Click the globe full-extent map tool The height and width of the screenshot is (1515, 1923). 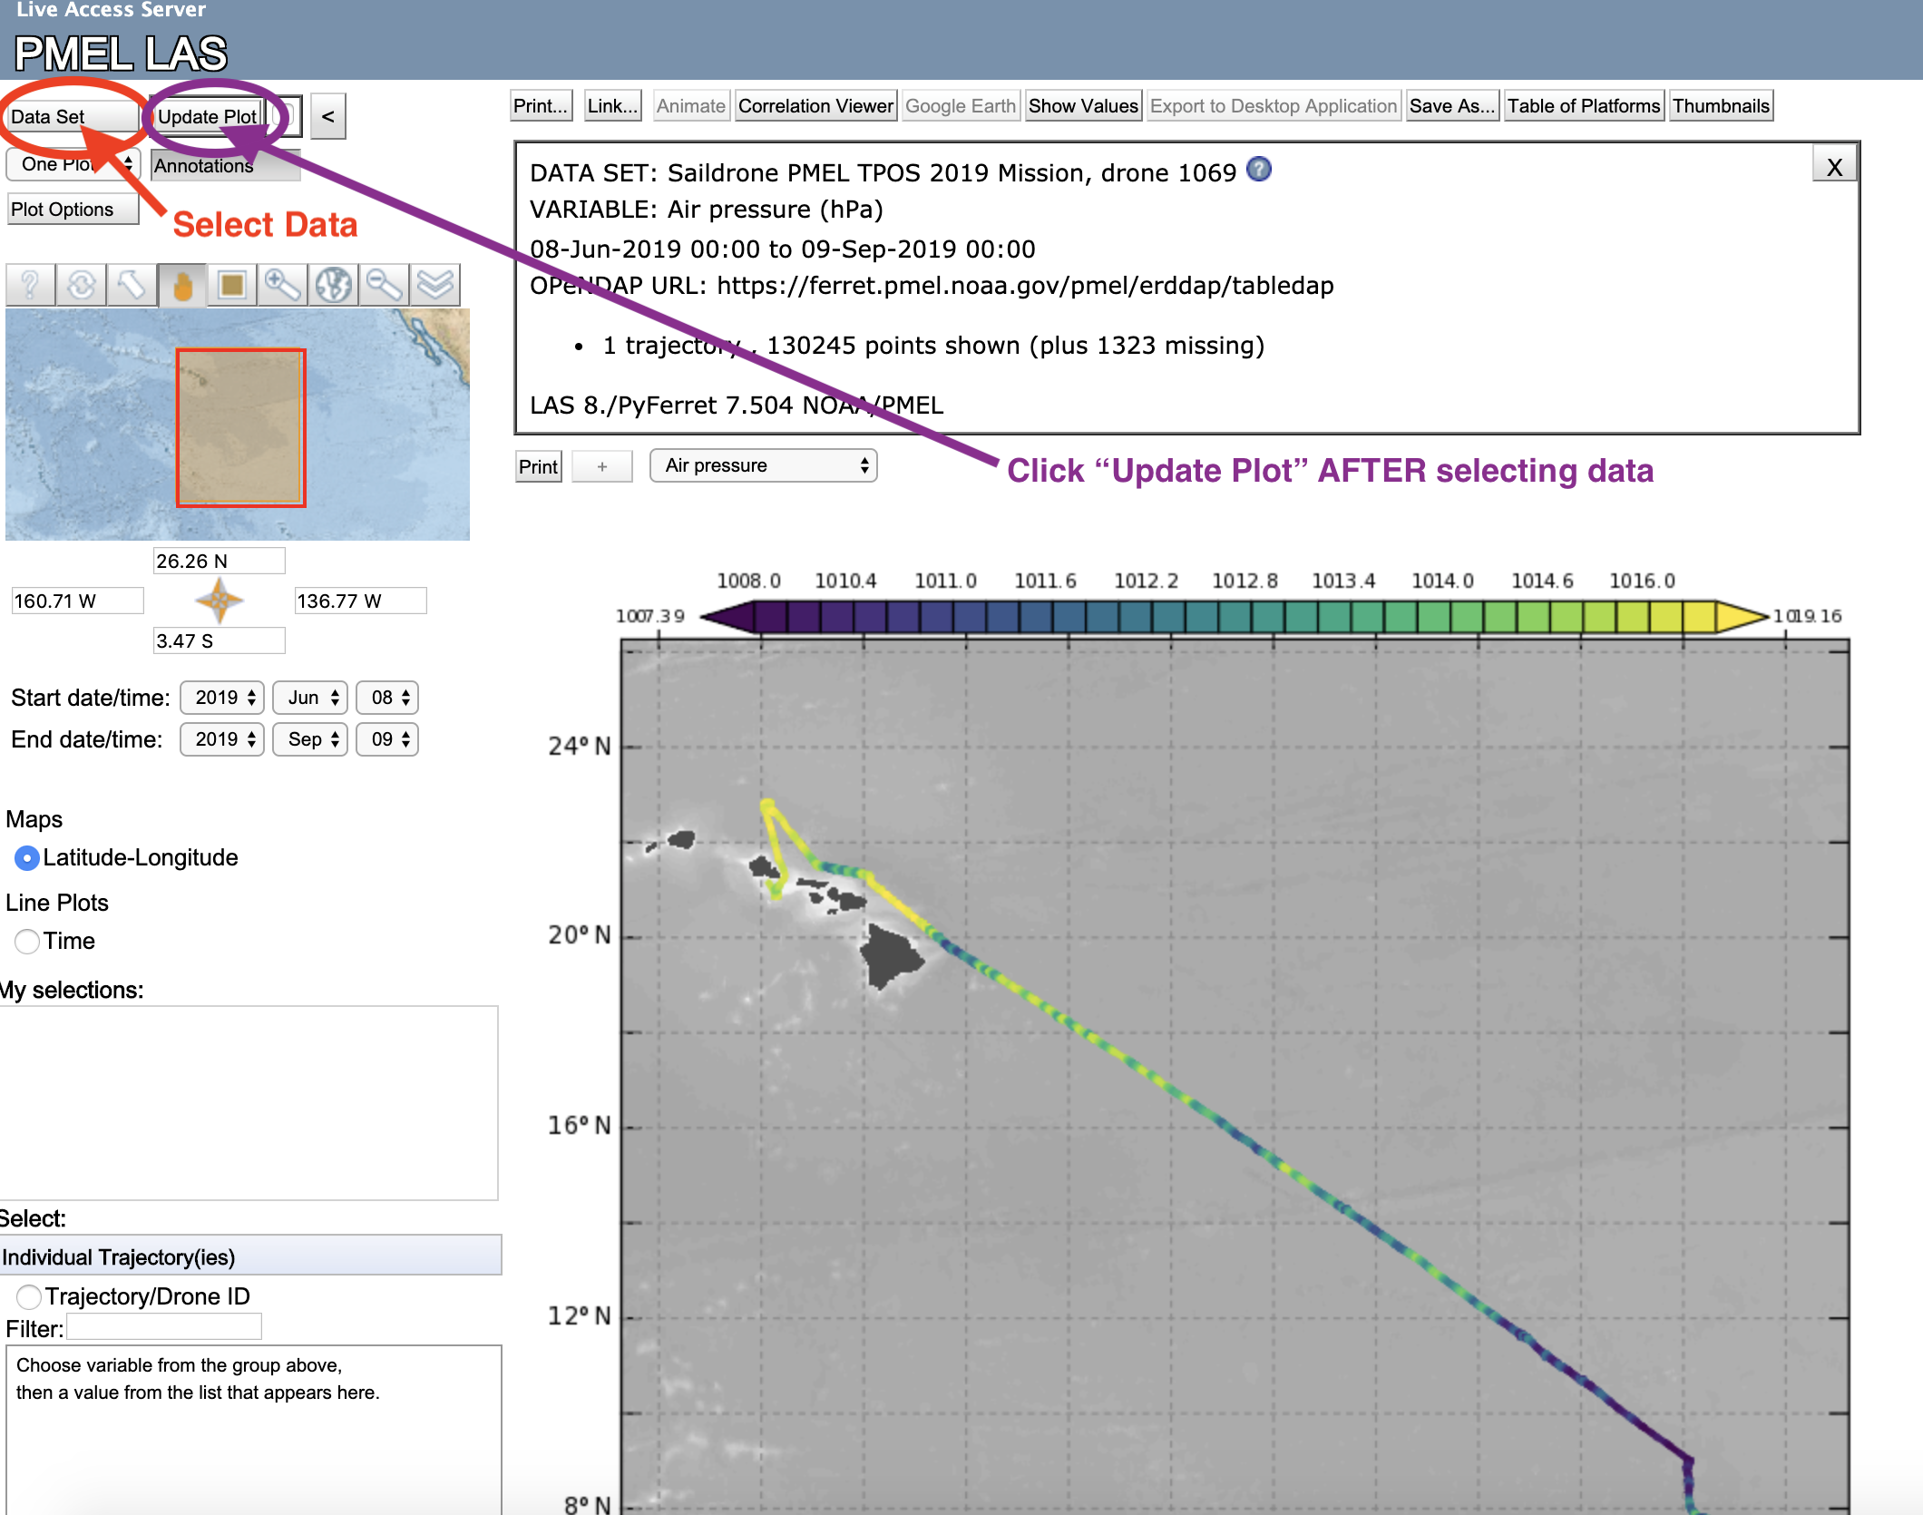pyautogui.click(x=334, y=286)
